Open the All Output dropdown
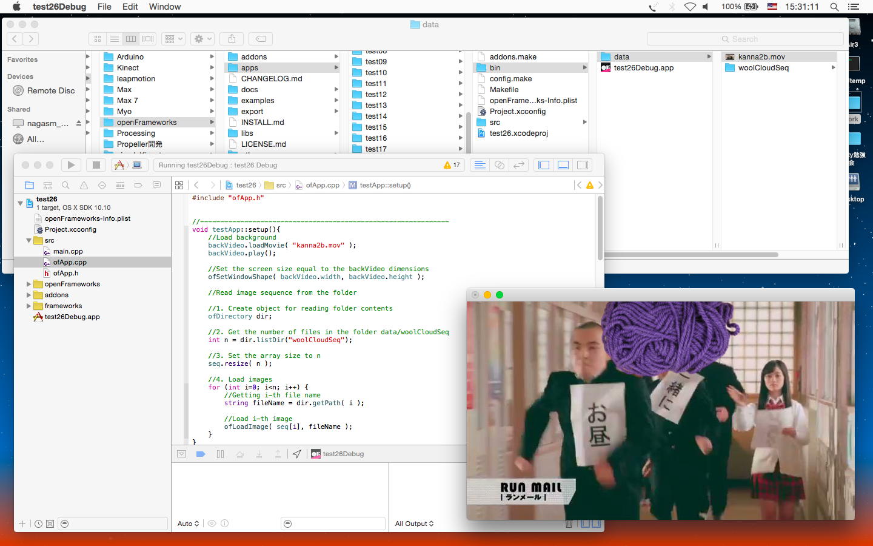 [x=414, y=524]
